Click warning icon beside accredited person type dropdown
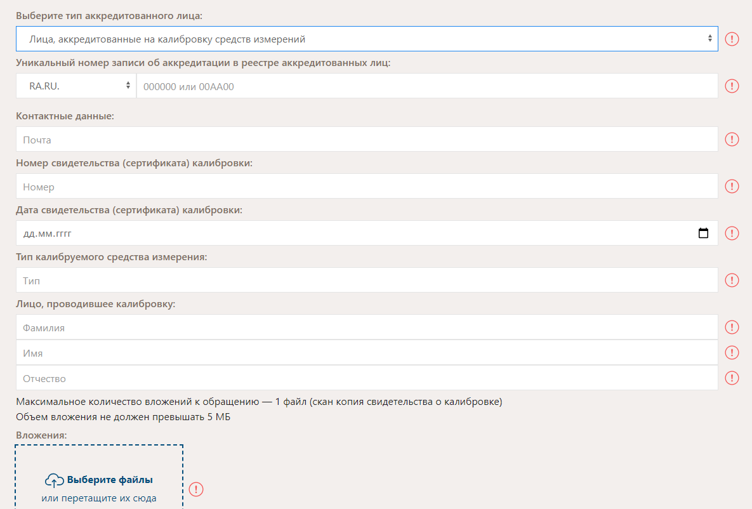The width and height of the screenshot is (752, 509). 732,39
